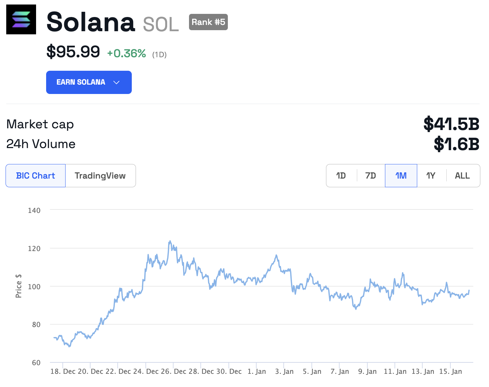The width and height of the screenshot is (489, 387).
Task: Click the $1.6B 24h volume value
Action: tap(456, 144)
